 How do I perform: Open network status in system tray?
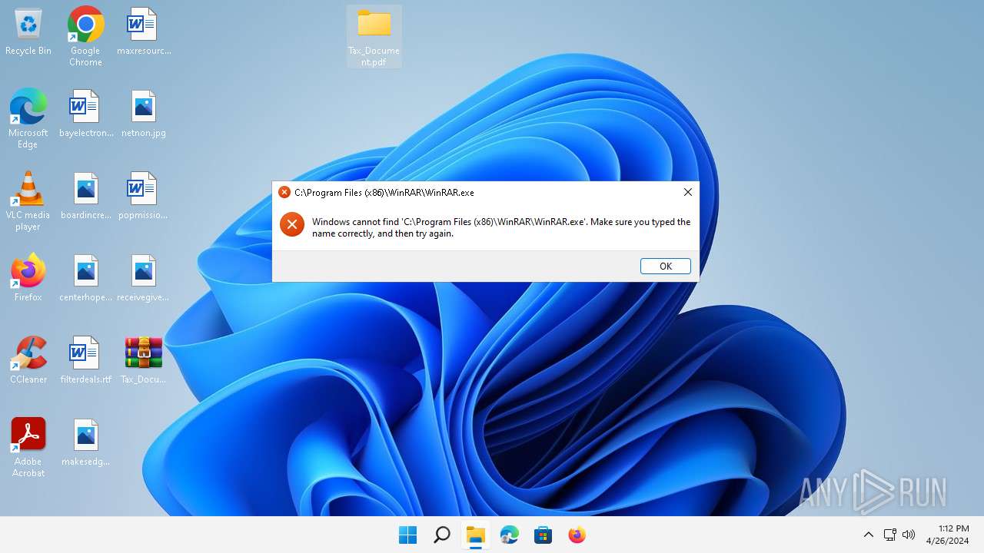coord(889,535)
